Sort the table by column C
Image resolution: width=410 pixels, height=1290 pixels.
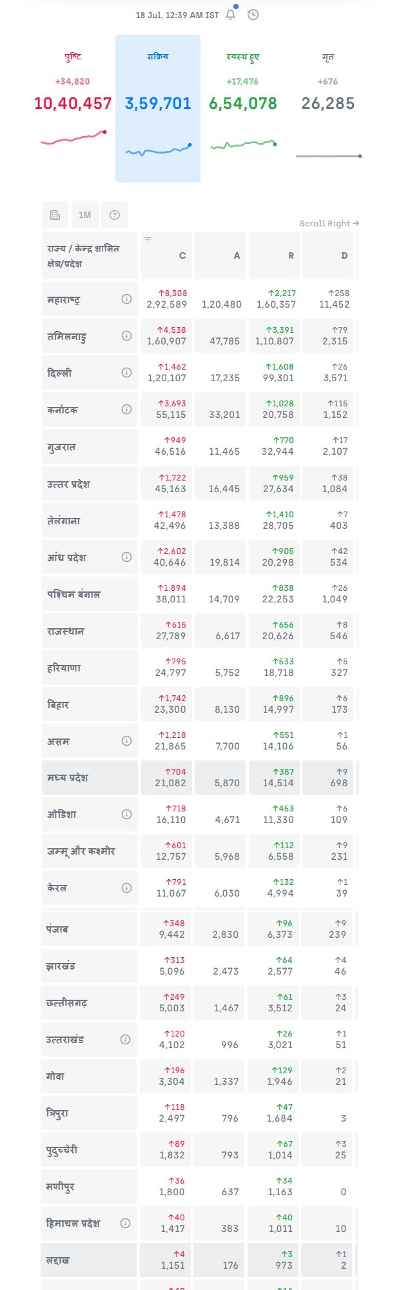coord(167,255)
